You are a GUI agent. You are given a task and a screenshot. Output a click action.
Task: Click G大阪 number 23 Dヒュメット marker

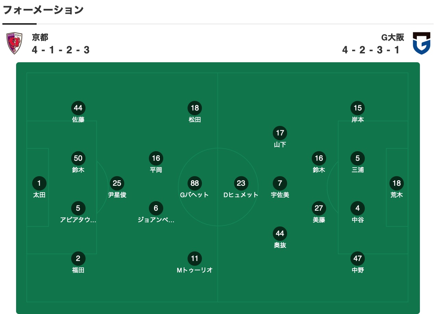pos(241,183)
